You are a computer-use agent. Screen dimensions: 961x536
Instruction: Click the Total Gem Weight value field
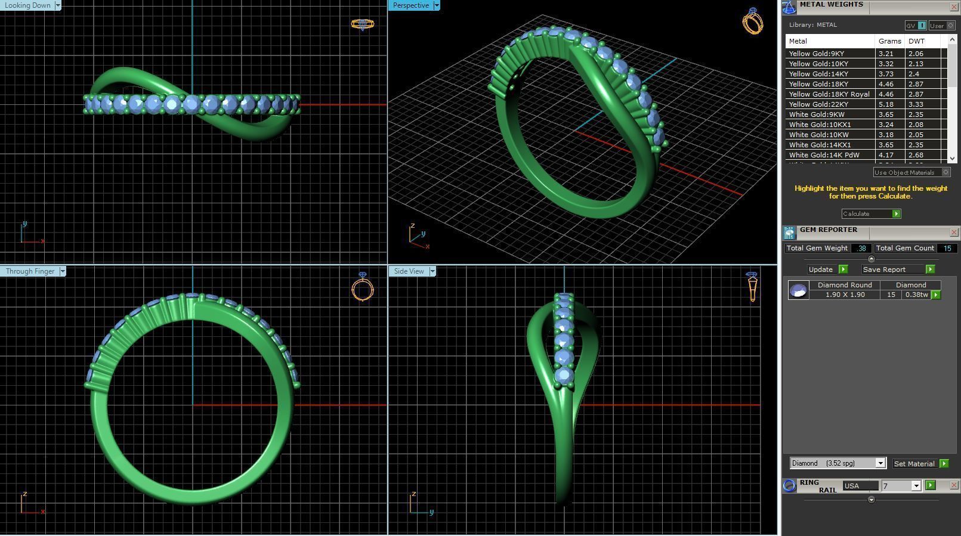(861, 248)
